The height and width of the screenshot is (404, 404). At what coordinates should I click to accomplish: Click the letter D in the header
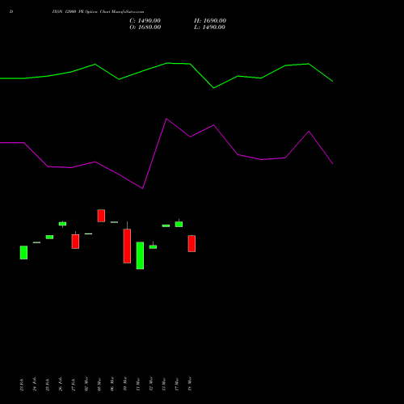pyautogui.click(x=11, y=12)
